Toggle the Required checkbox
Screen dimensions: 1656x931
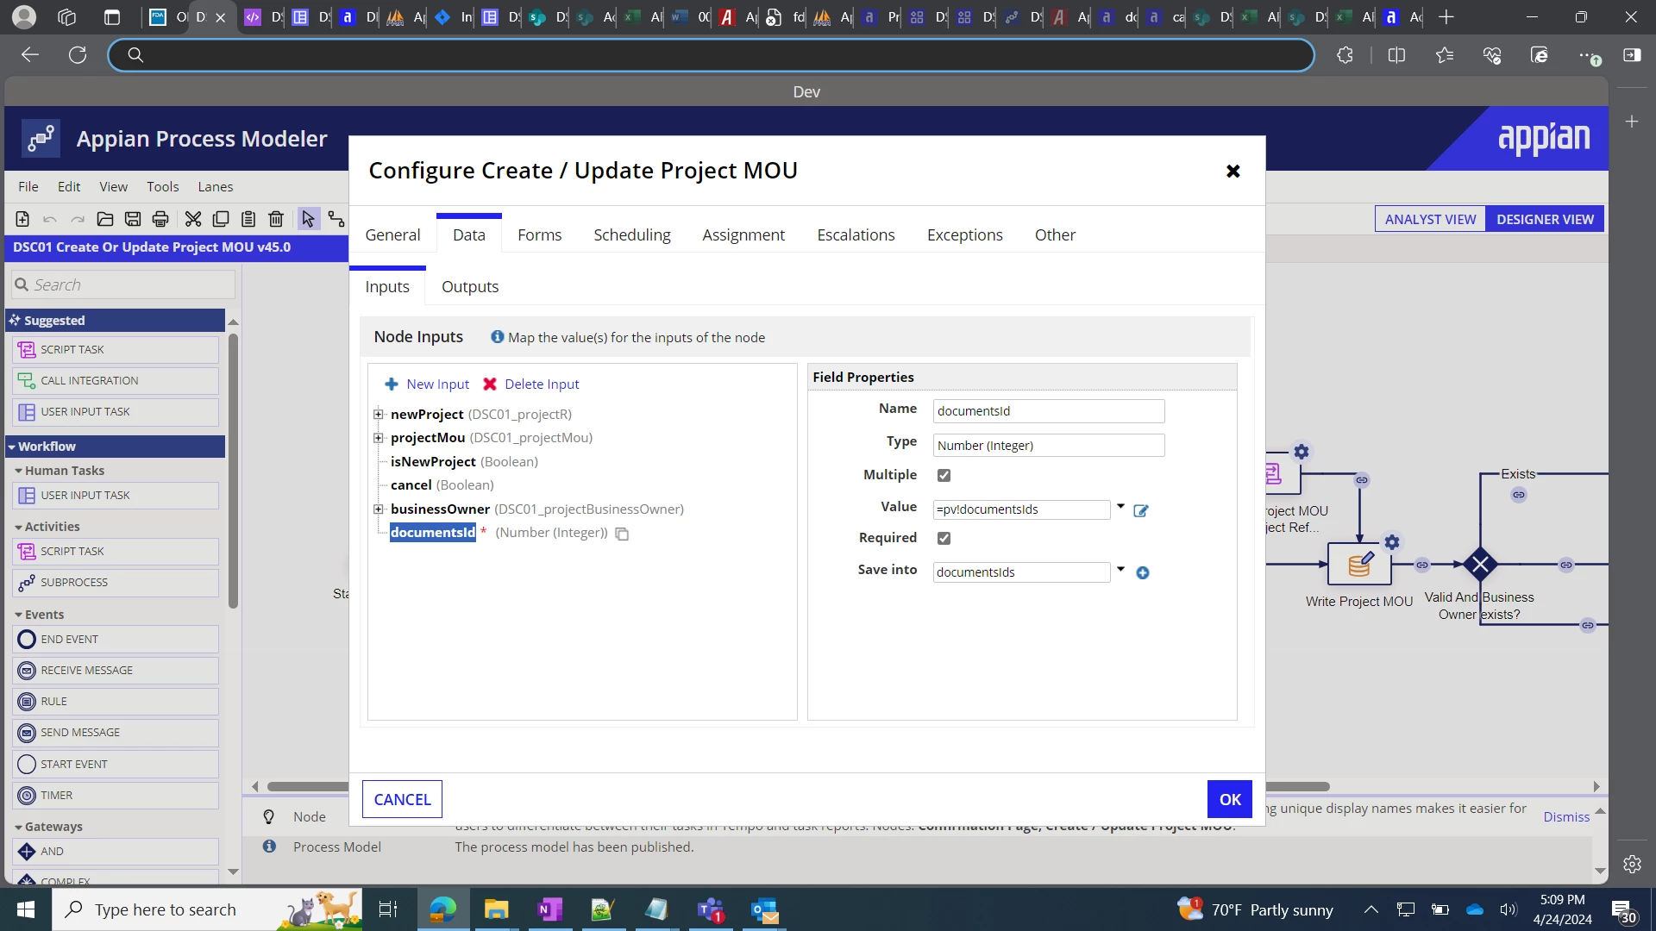click(944, 538)
